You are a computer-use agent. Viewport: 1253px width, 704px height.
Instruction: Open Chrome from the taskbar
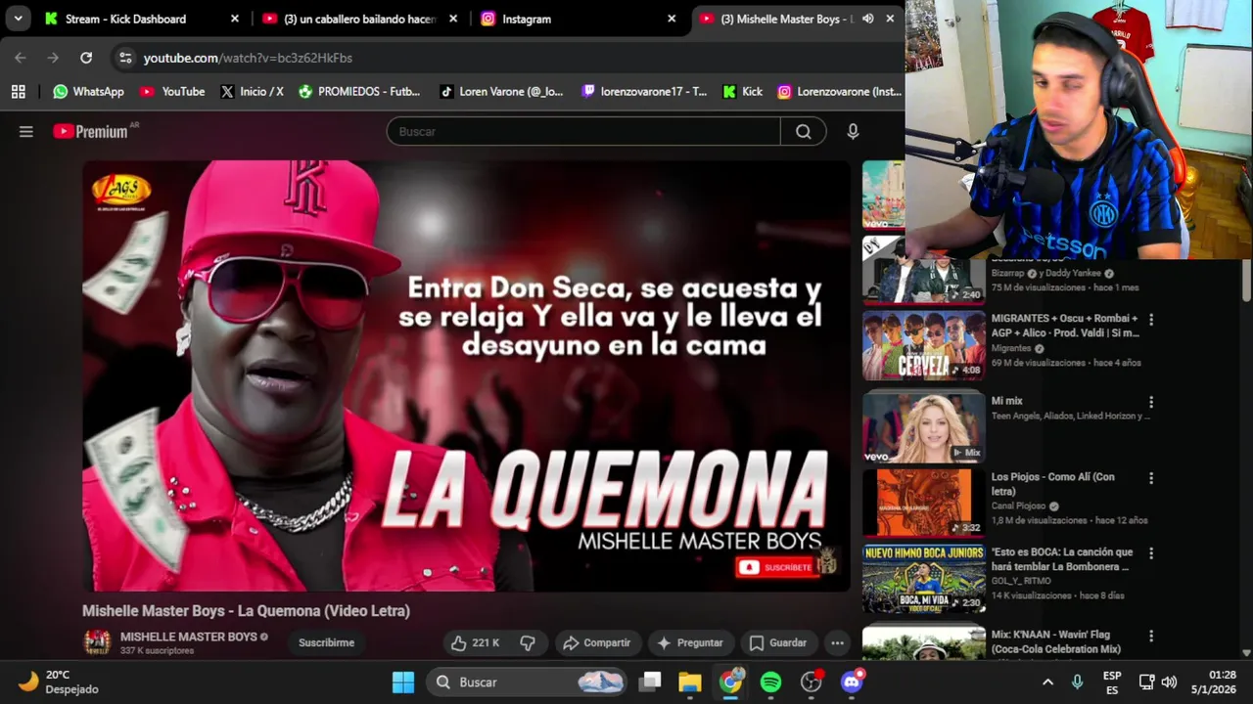(x=731, y=682)
